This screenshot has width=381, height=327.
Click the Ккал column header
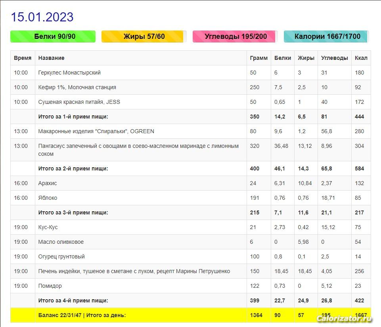pos(361,58)
